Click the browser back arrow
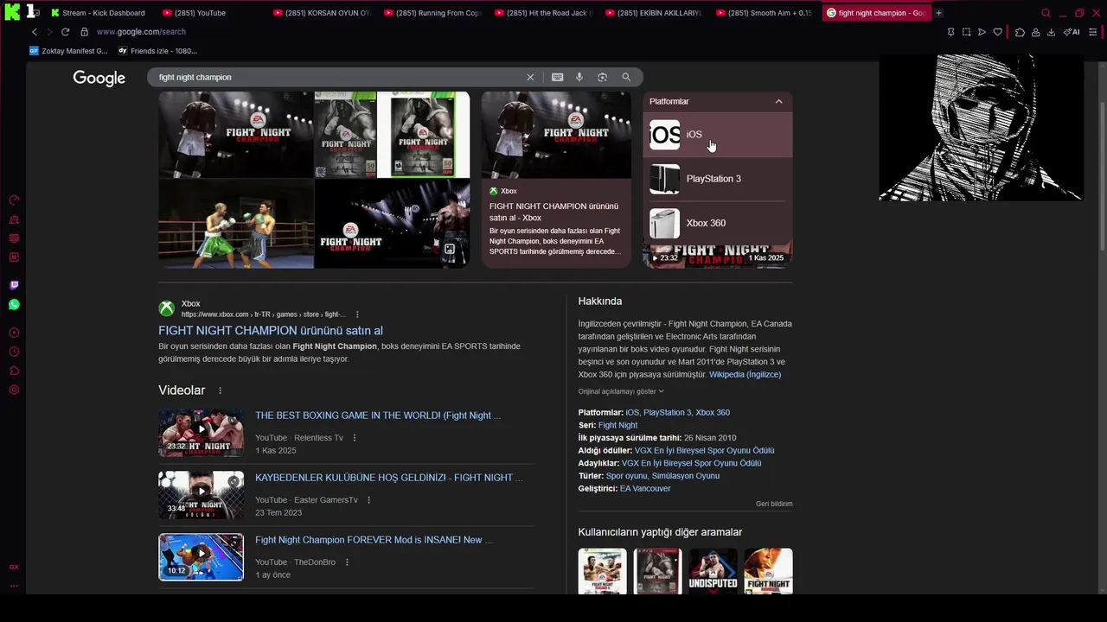The height and width of the screenshot is (622, 1107). tap(35, 32)
